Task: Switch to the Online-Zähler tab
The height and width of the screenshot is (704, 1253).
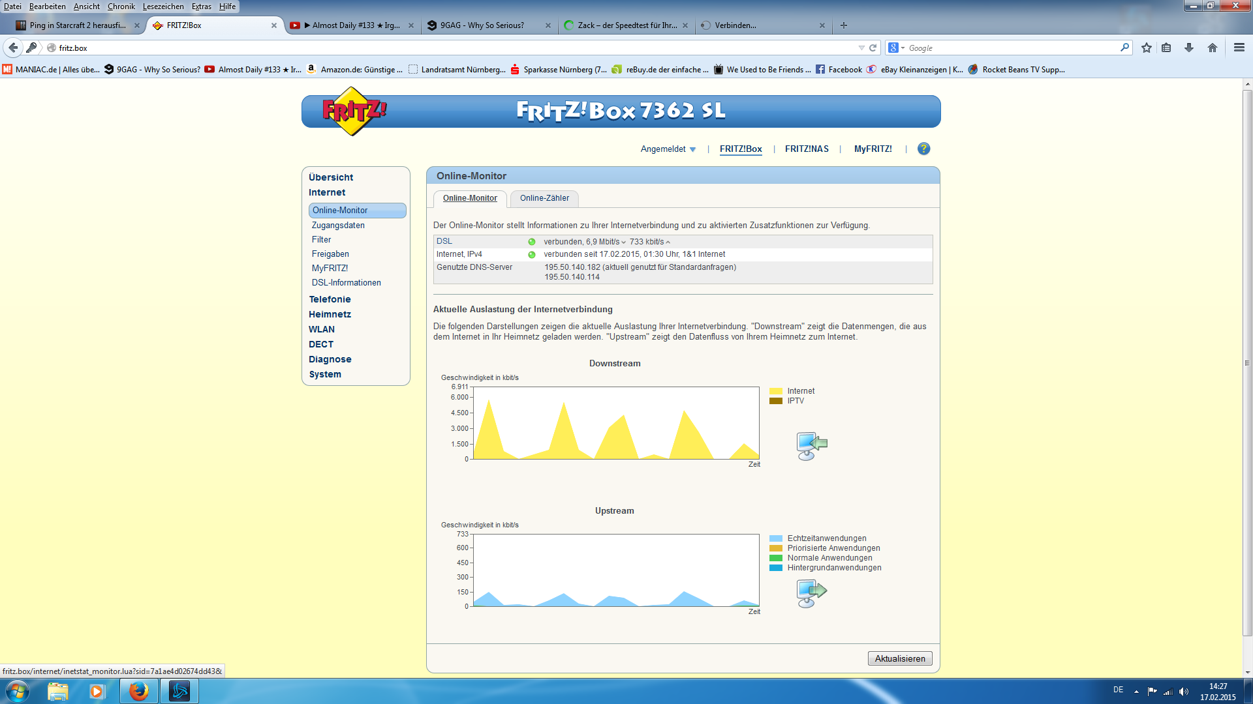Action: point(544,198)
